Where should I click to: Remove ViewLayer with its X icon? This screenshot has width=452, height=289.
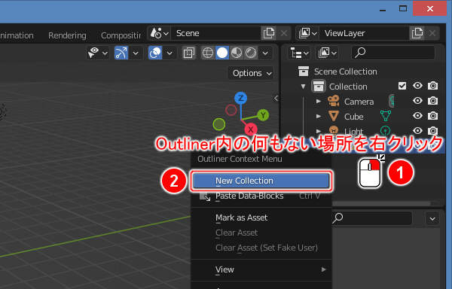(432, 33)
